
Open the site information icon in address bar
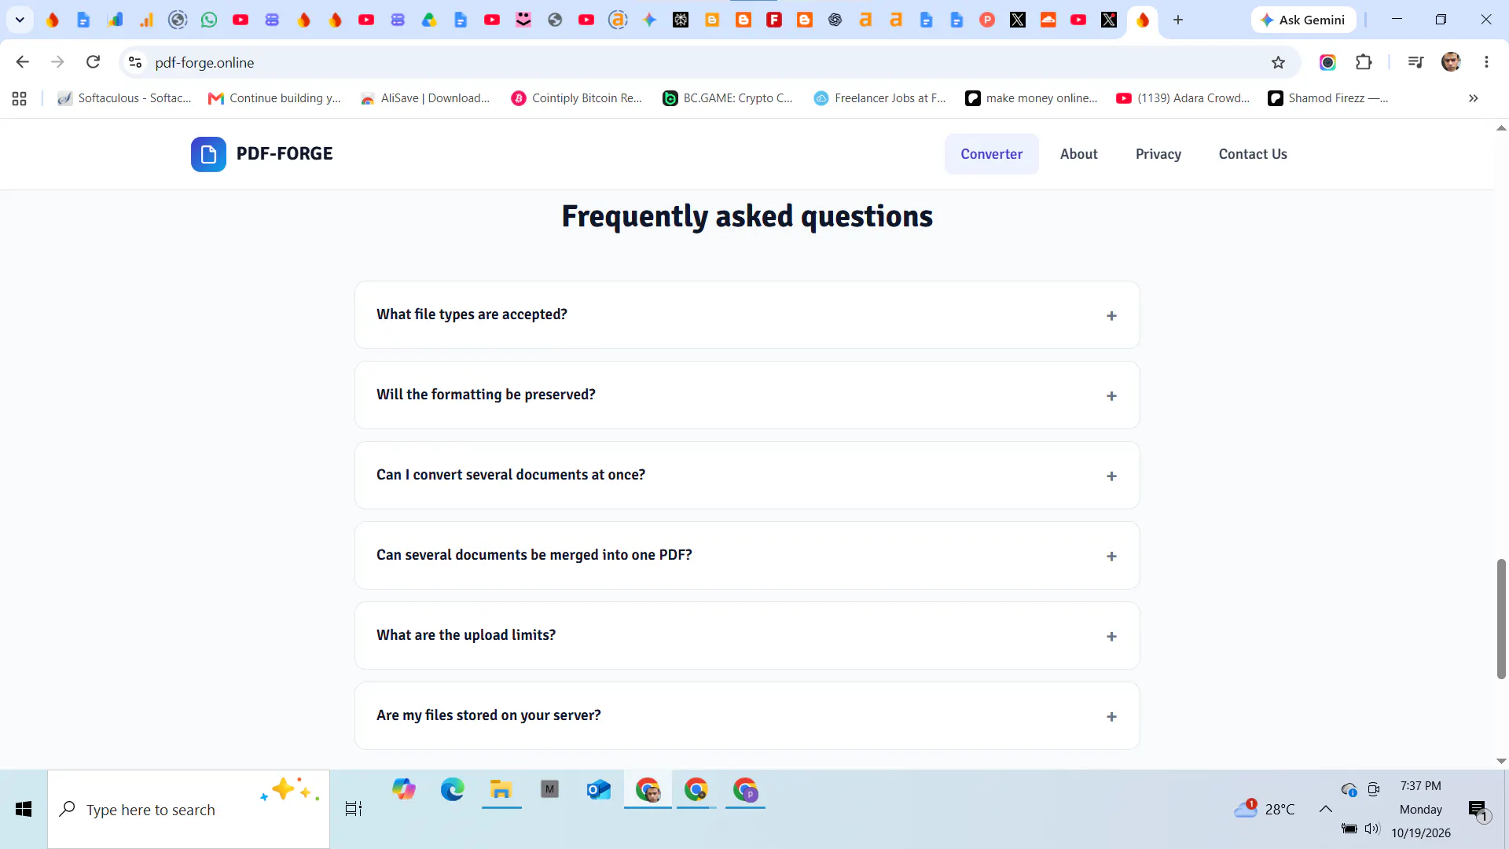135,62
